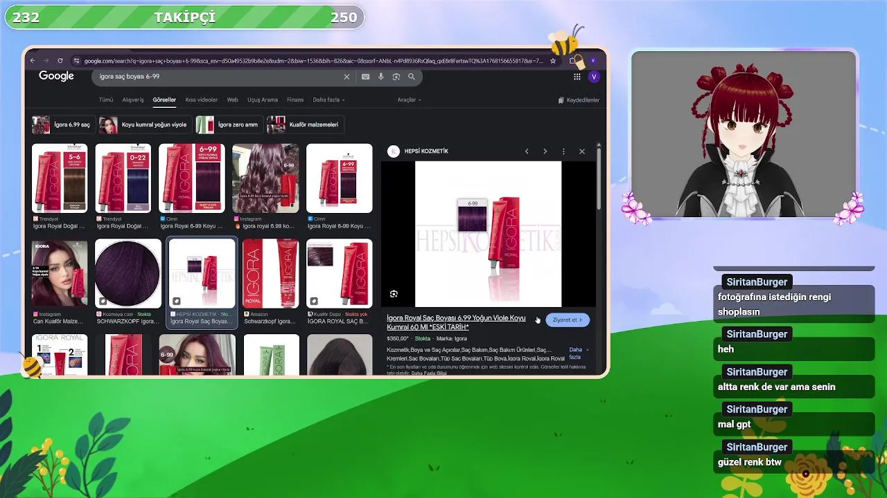Search by image with the Lens icon

point(396,77)
